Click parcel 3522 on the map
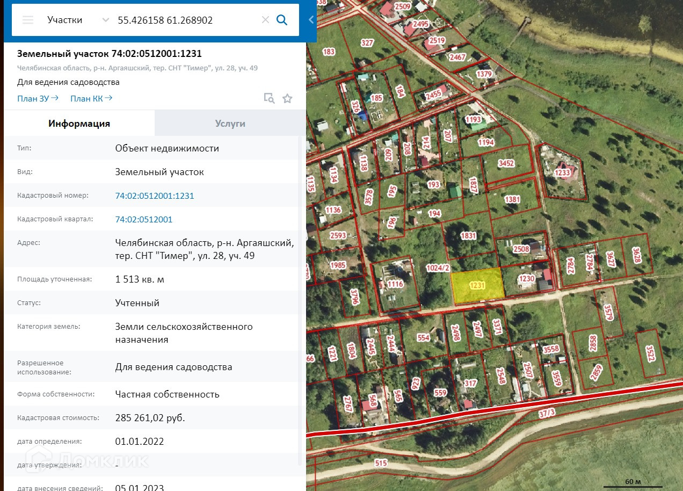The image size is (683, 491). pyautogui.click(x=651, y=353)
